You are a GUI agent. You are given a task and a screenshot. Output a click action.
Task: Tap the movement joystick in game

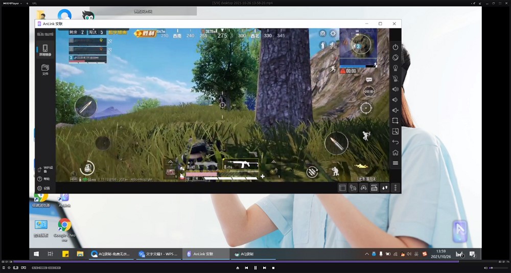[x=103, y=143]
